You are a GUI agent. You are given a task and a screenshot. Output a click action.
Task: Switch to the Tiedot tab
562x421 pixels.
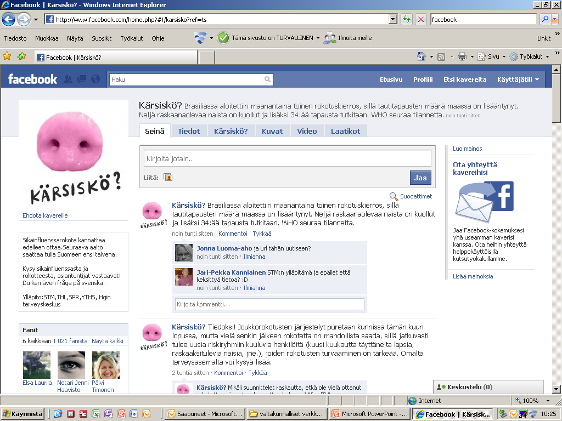189,131
